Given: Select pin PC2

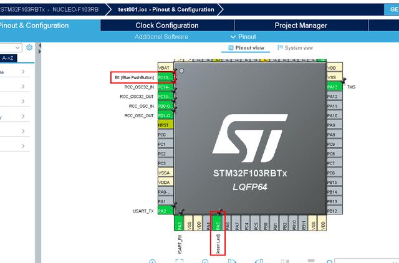Looking at the screenshot, I should pyautogui.click(x=165, y=154).
